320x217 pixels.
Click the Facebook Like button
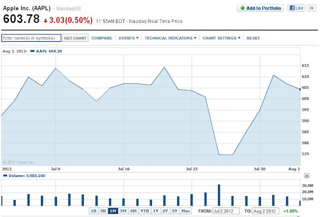(x=296, y=8)
